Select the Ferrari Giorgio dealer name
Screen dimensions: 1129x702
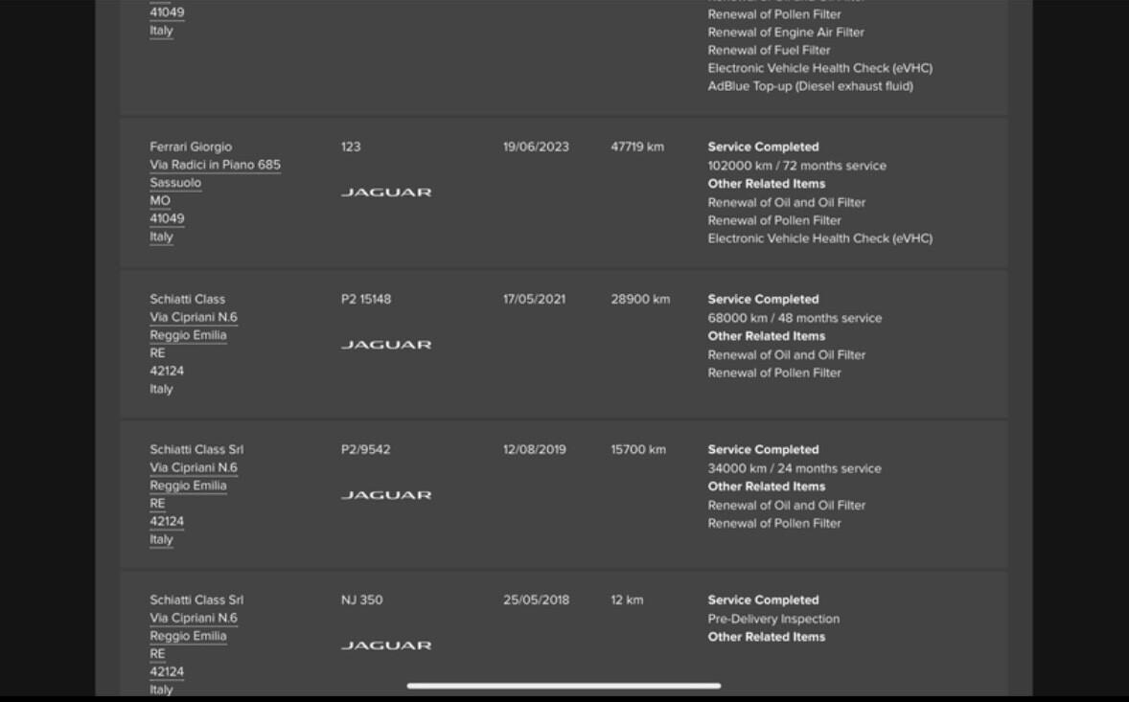point(191,147)
